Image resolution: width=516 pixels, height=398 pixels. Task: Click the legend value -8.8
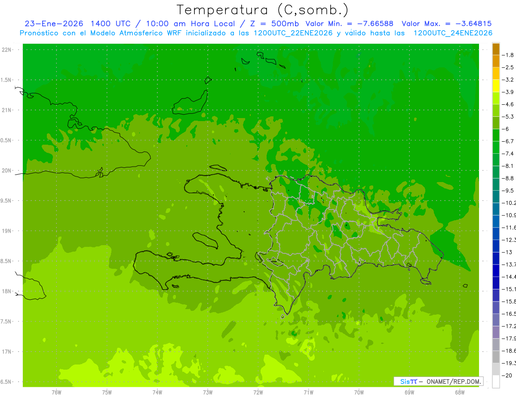(x=508, y=178)
